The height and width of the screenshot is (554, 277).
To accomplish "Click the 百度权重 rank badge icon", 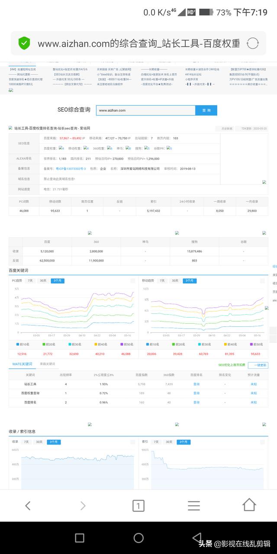I will coord(62,148).
